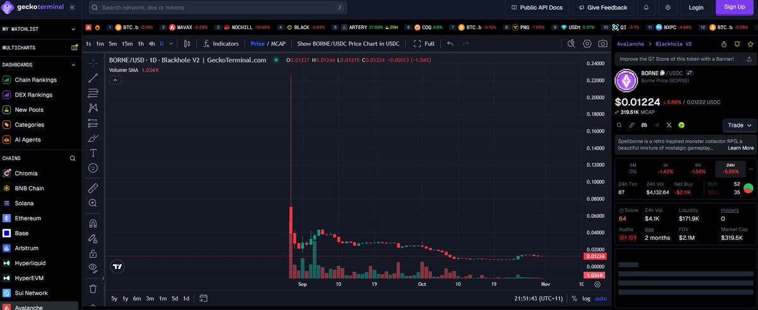Delete all drawings with the trash icon
Screen dimensions: 758x310
click(x=93, y=289)
